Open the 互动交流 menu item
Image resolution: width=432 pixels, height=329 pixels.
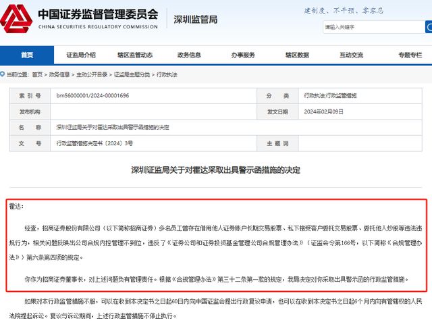coord(351,55)
